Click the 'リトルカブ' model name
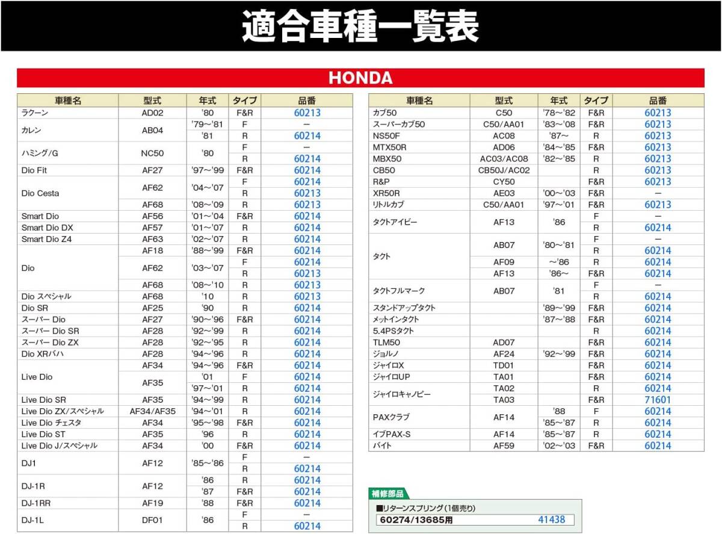 tap(389, 205)
